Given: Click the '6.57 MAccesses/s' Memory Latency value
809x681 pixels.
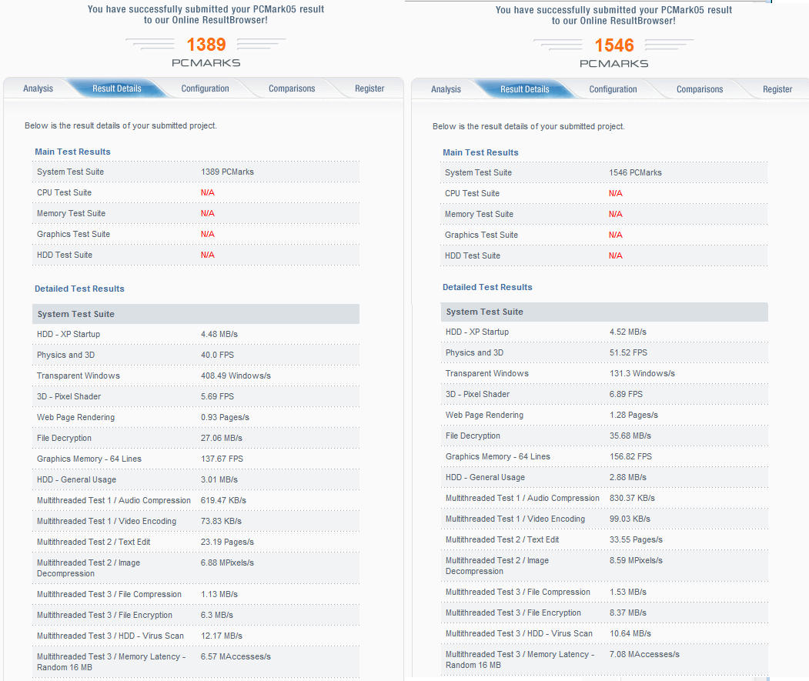Looking at the screenshot, I should point(236,656).
